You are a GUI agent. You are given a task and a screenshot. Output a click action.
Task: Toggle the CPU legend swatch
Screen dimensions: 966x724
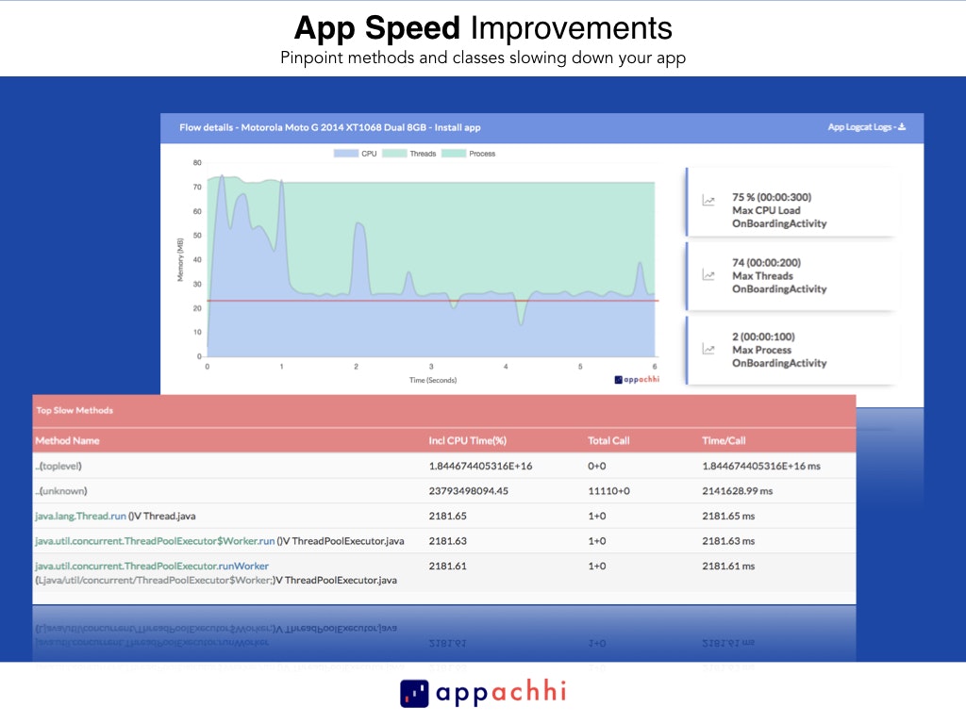(345, 154)
